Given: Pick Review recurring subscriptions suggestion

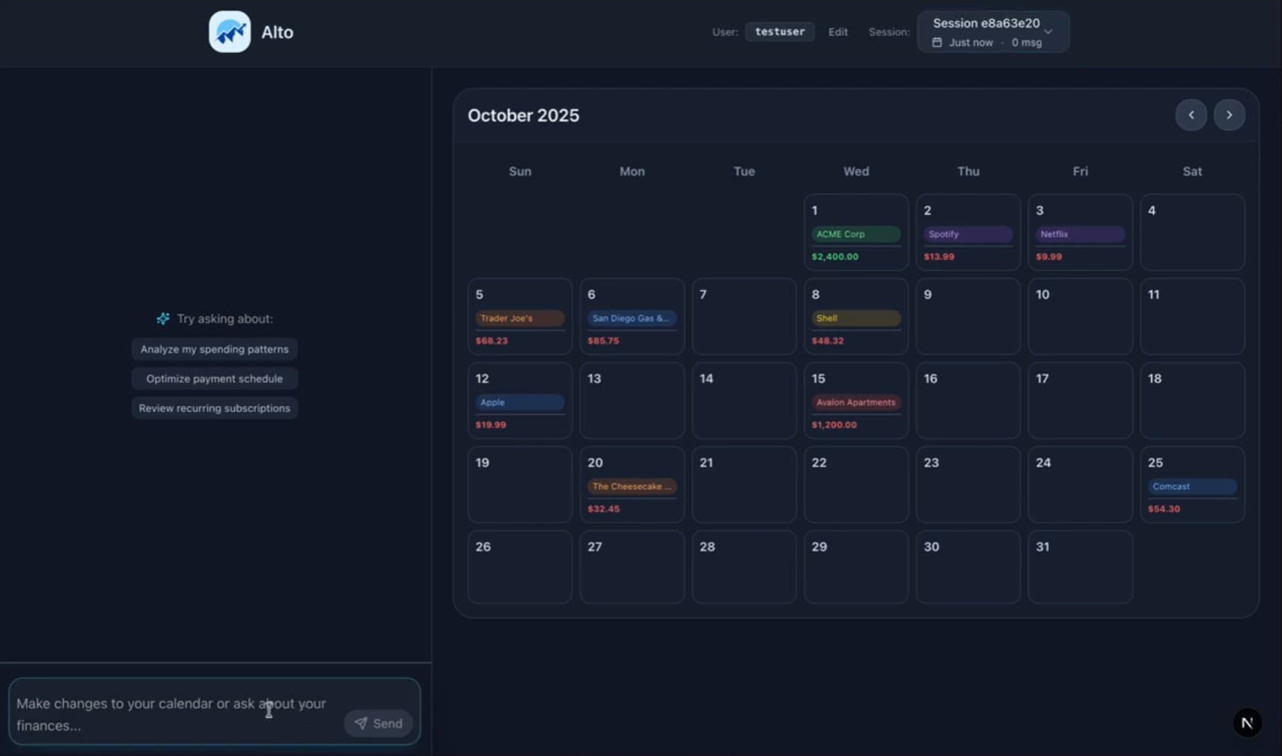Looking at the screenshot, I should coord(214,408).
